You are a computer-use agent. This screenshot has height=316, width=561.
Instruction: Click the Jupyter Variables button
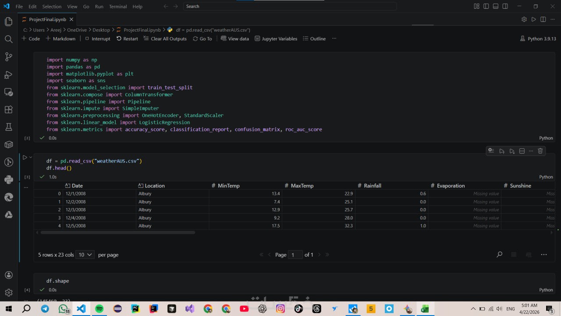click(x=276, y=39)
